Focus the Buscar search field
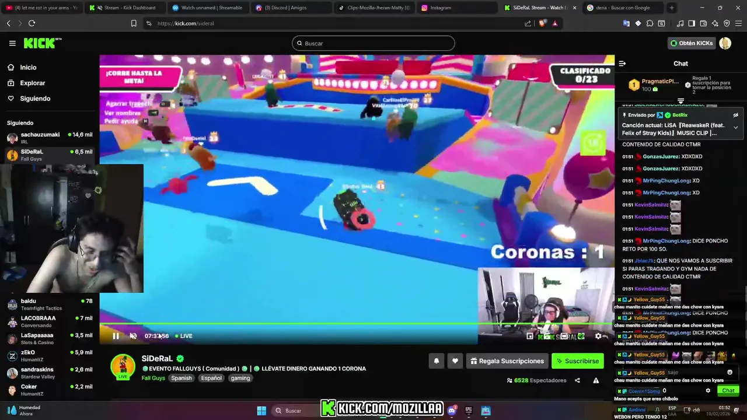747x420 pixels. pos(373,43)
